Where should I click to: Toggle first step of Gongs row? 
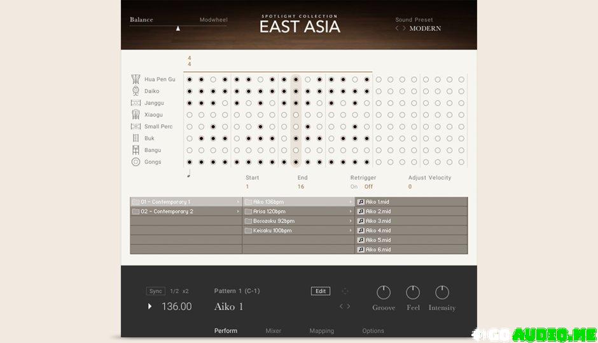[190, 162]
